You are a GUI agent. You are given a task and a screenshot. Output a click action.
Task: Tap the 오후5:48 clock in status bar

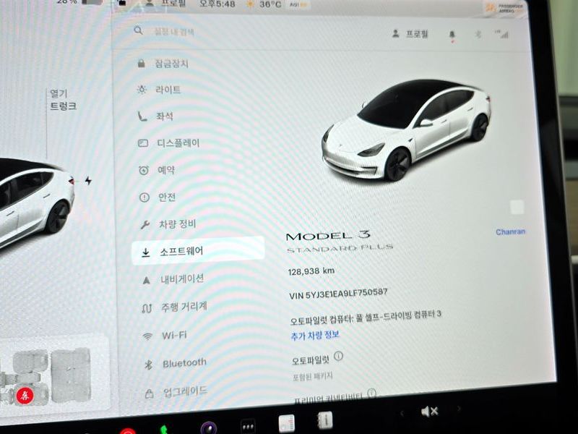tap(219, 4)
